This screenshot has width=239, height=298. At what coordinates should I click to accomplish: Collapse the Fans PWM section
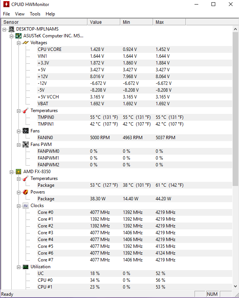pos(18,145)
